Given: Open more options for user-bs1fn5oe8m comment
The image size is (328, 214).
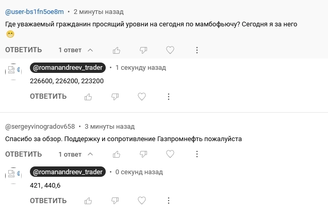Looking at the screenshot, I should [x=197, y=50].
